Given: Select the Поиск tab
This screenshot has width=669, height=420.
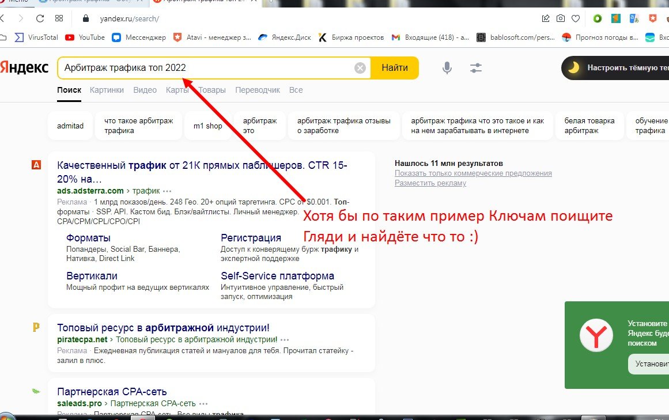Looking at the screenshot, I should point(69,90).
